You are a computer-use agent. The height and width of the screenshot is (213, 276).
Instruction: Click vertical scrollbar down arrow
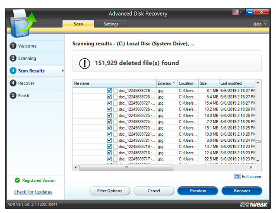click(x=258, y=161)
